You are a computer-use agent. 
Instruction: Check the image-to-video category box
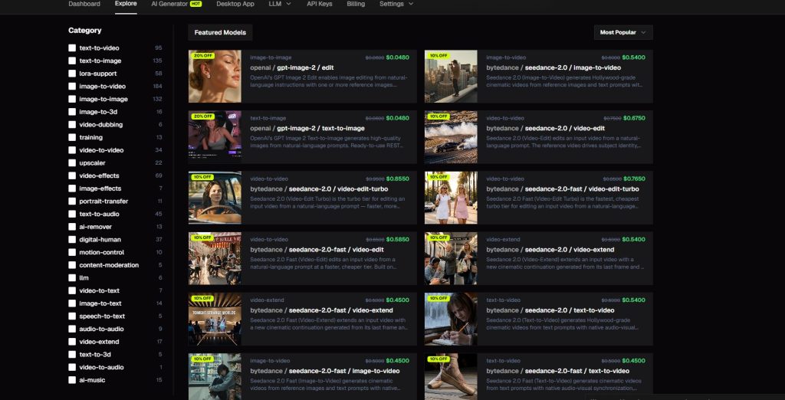coord(72,86)
